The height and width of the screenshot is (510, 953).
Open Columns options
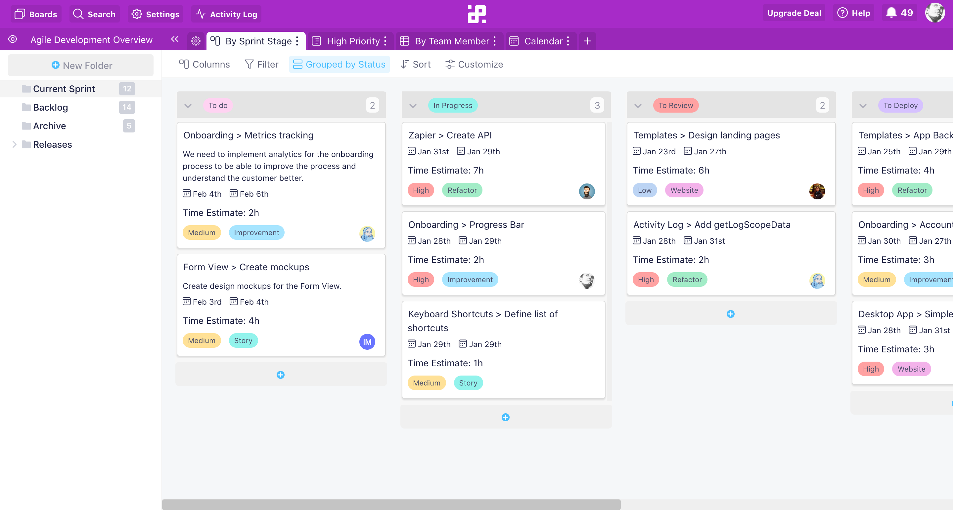tap(204, 64)
